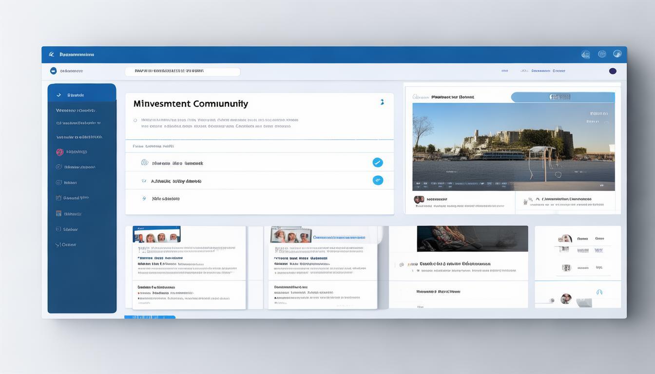The width and height of the screenshot is (655, 374).
Task: Click into the search field in the top bar
Action: [182, 72]
